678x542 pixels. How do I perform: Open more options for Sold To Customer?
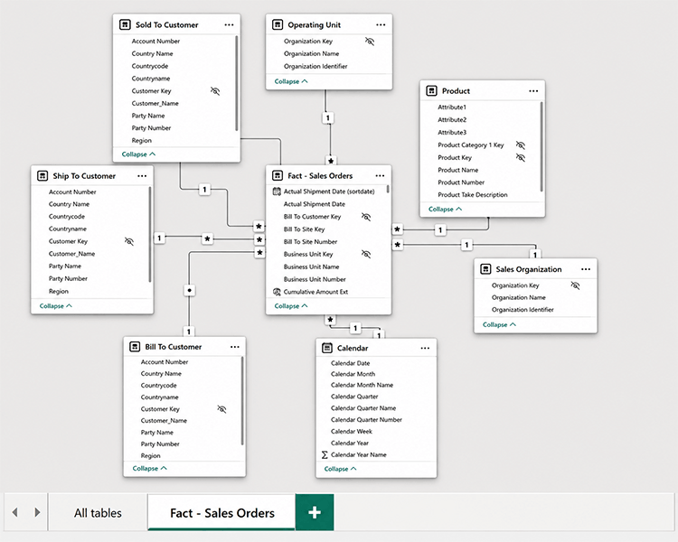[230, 24]
